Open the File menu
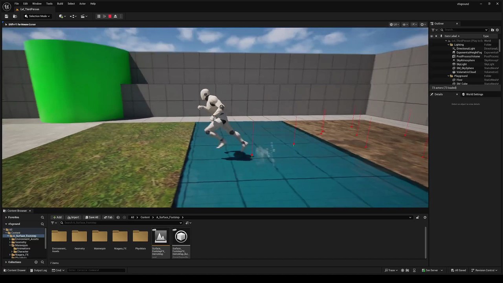Screen dimensions: 503x283 (17, 4)
